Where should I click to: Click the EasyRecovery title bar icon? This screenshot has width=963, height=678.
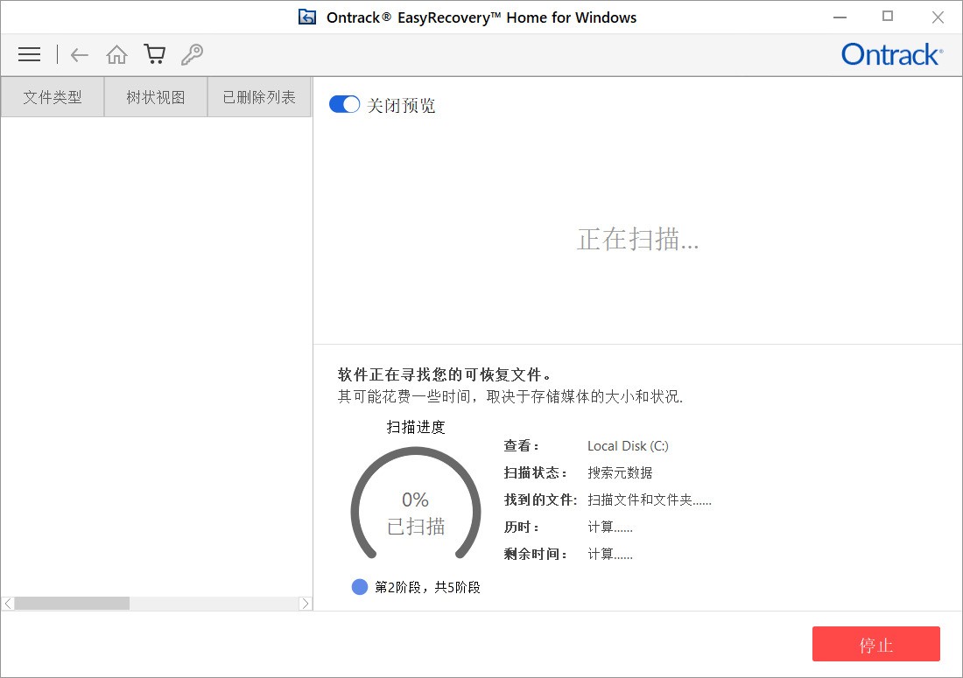pyautogui.click(x=307, y=17)
